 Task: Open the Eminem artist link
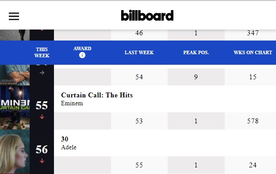point(72,103)
